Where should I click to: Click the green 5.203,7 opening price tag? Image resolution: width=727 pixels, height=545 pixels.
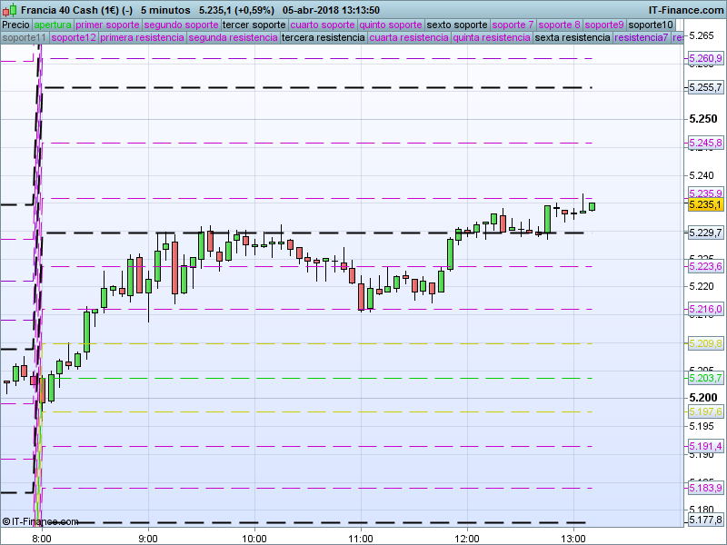point(705,378)
